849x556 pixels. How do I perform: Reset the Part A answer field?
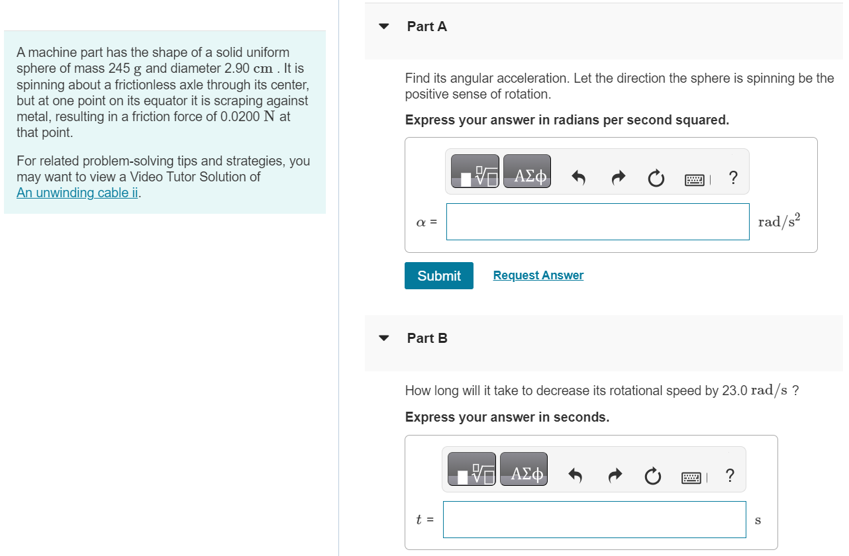pos(656,178)
